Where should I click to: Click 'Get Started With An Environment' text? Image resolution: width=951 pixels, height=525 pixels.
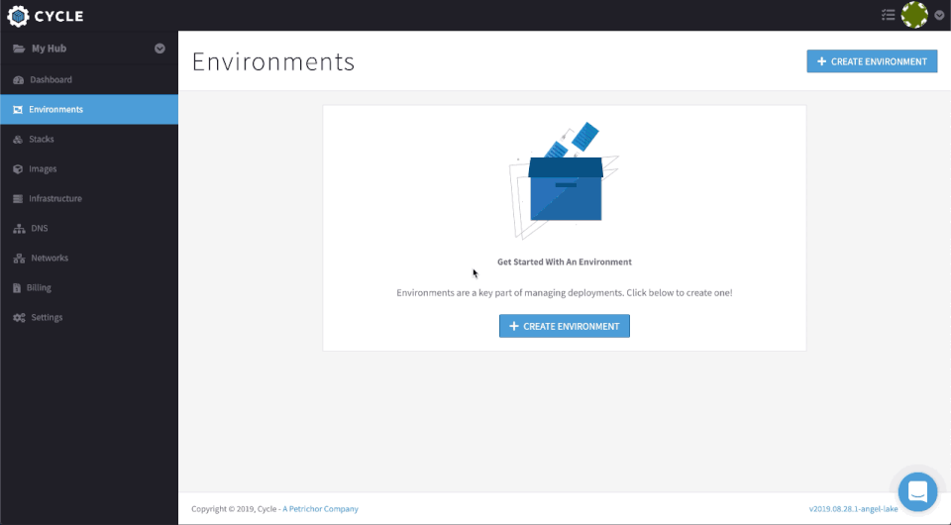pyautogui.click(x=564, y=262)
